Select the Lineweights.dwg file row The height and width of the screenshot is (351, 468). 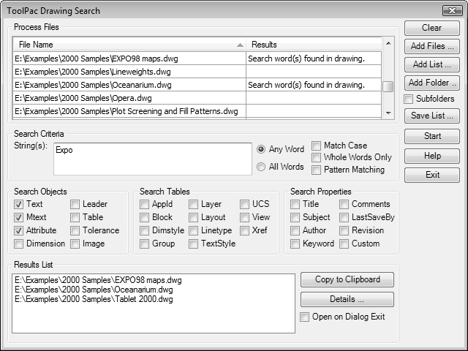click(x=197, y=72)
